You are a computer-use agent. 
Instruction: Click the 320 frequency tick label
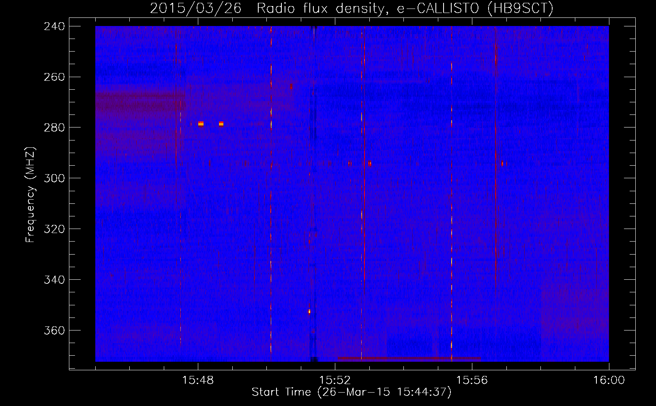click(54, 229)
